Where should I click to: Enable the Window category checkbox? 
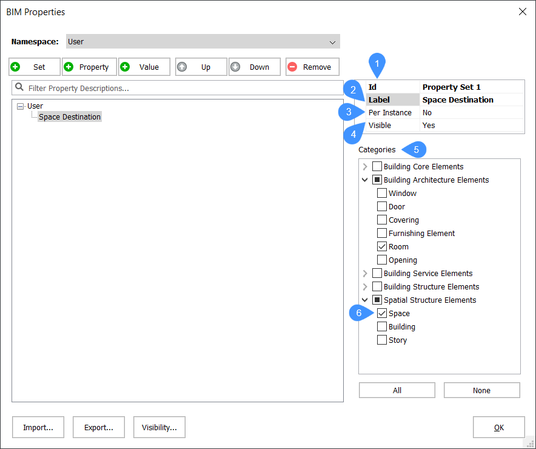pyautogui.click(x=382, y=194)
